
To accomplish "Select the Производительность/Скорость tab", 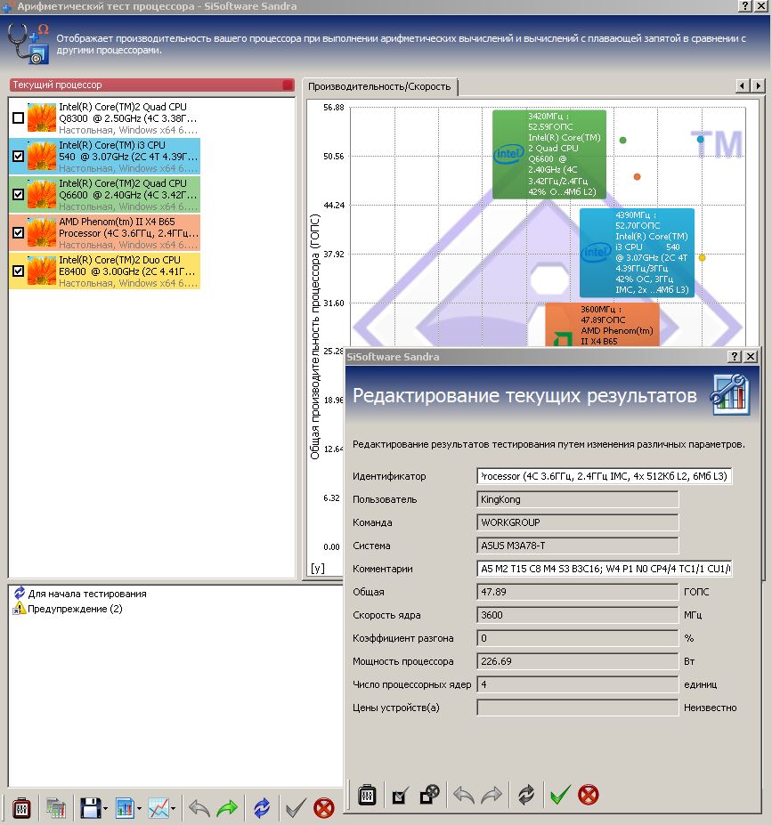I will tap(379, 87).
